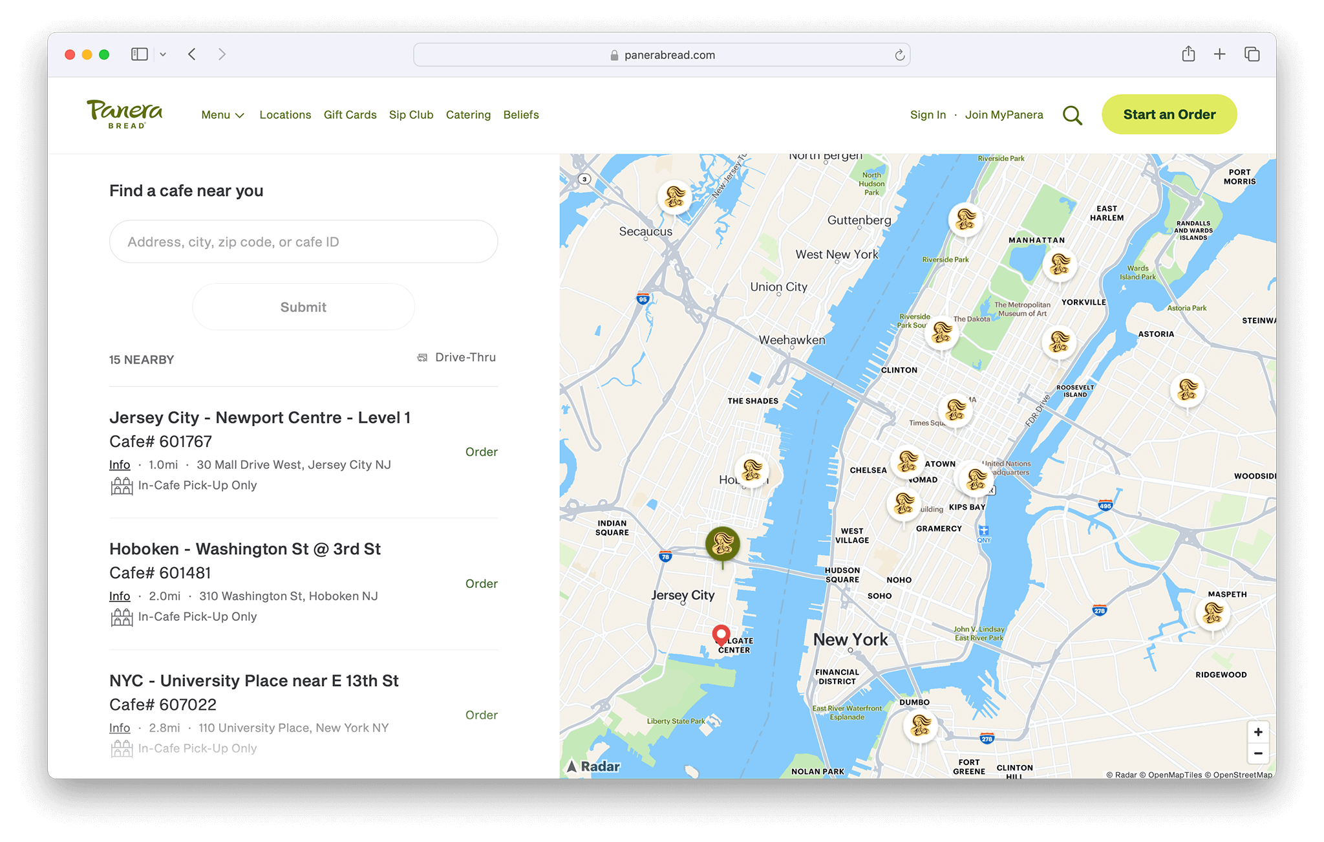Viewport: 1324px width, 842px height.
Task: Select the Panera marker near Riverside Park north
Action: (966, 220)
